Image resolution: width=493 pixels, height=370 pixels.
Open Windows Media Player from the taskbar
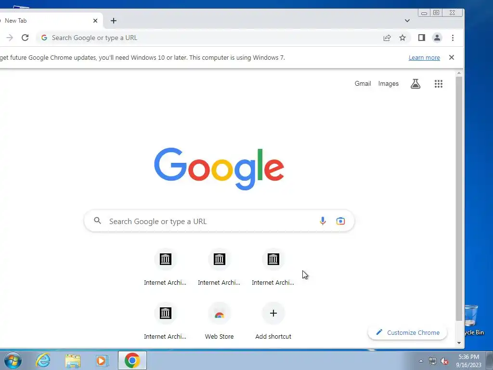[102, 360]
